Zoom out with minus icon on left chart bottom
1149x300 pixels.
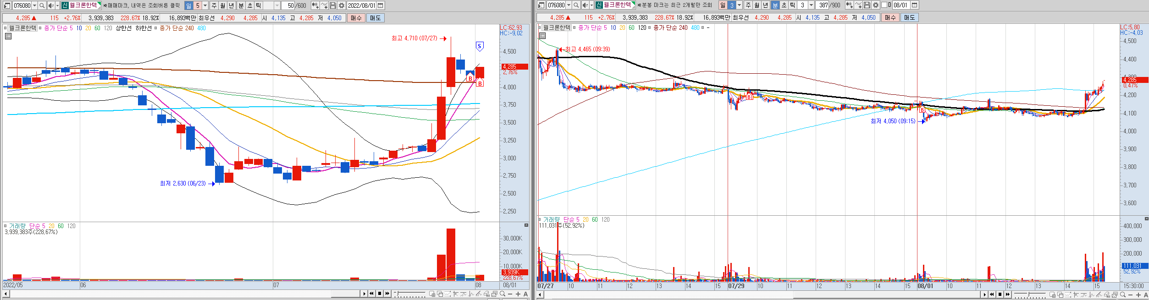pyautogui.click(x=510, y=294)
